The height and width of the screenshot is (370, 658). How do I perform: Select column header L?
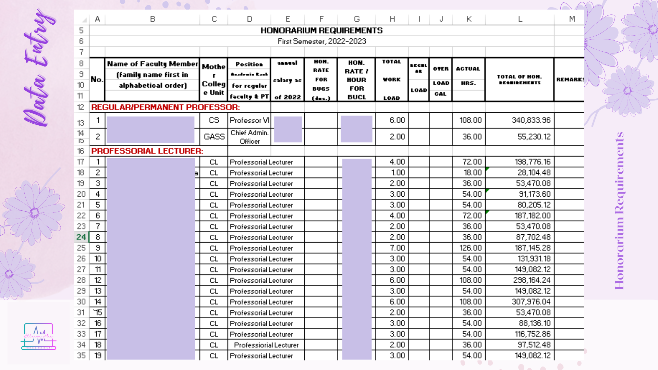(x=520, y=19)
